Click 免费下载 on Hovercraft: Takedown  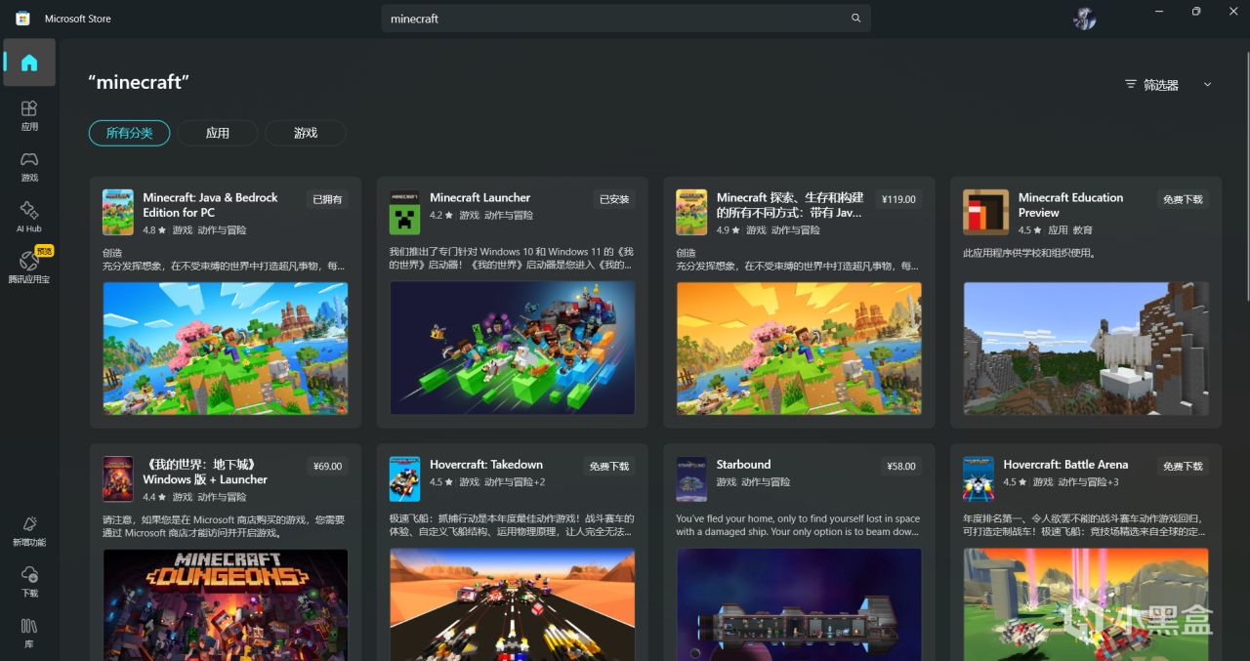coord(609,467)
